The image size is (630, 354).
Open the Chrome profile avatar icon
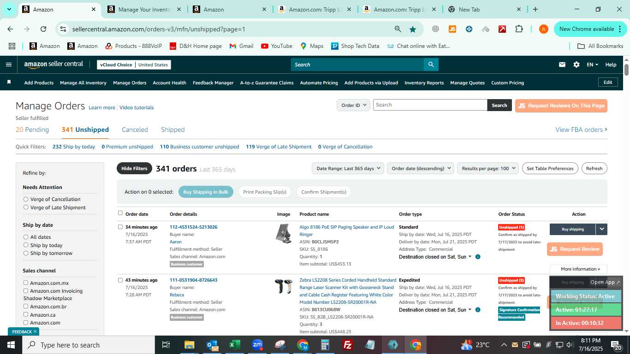point(544,29)
